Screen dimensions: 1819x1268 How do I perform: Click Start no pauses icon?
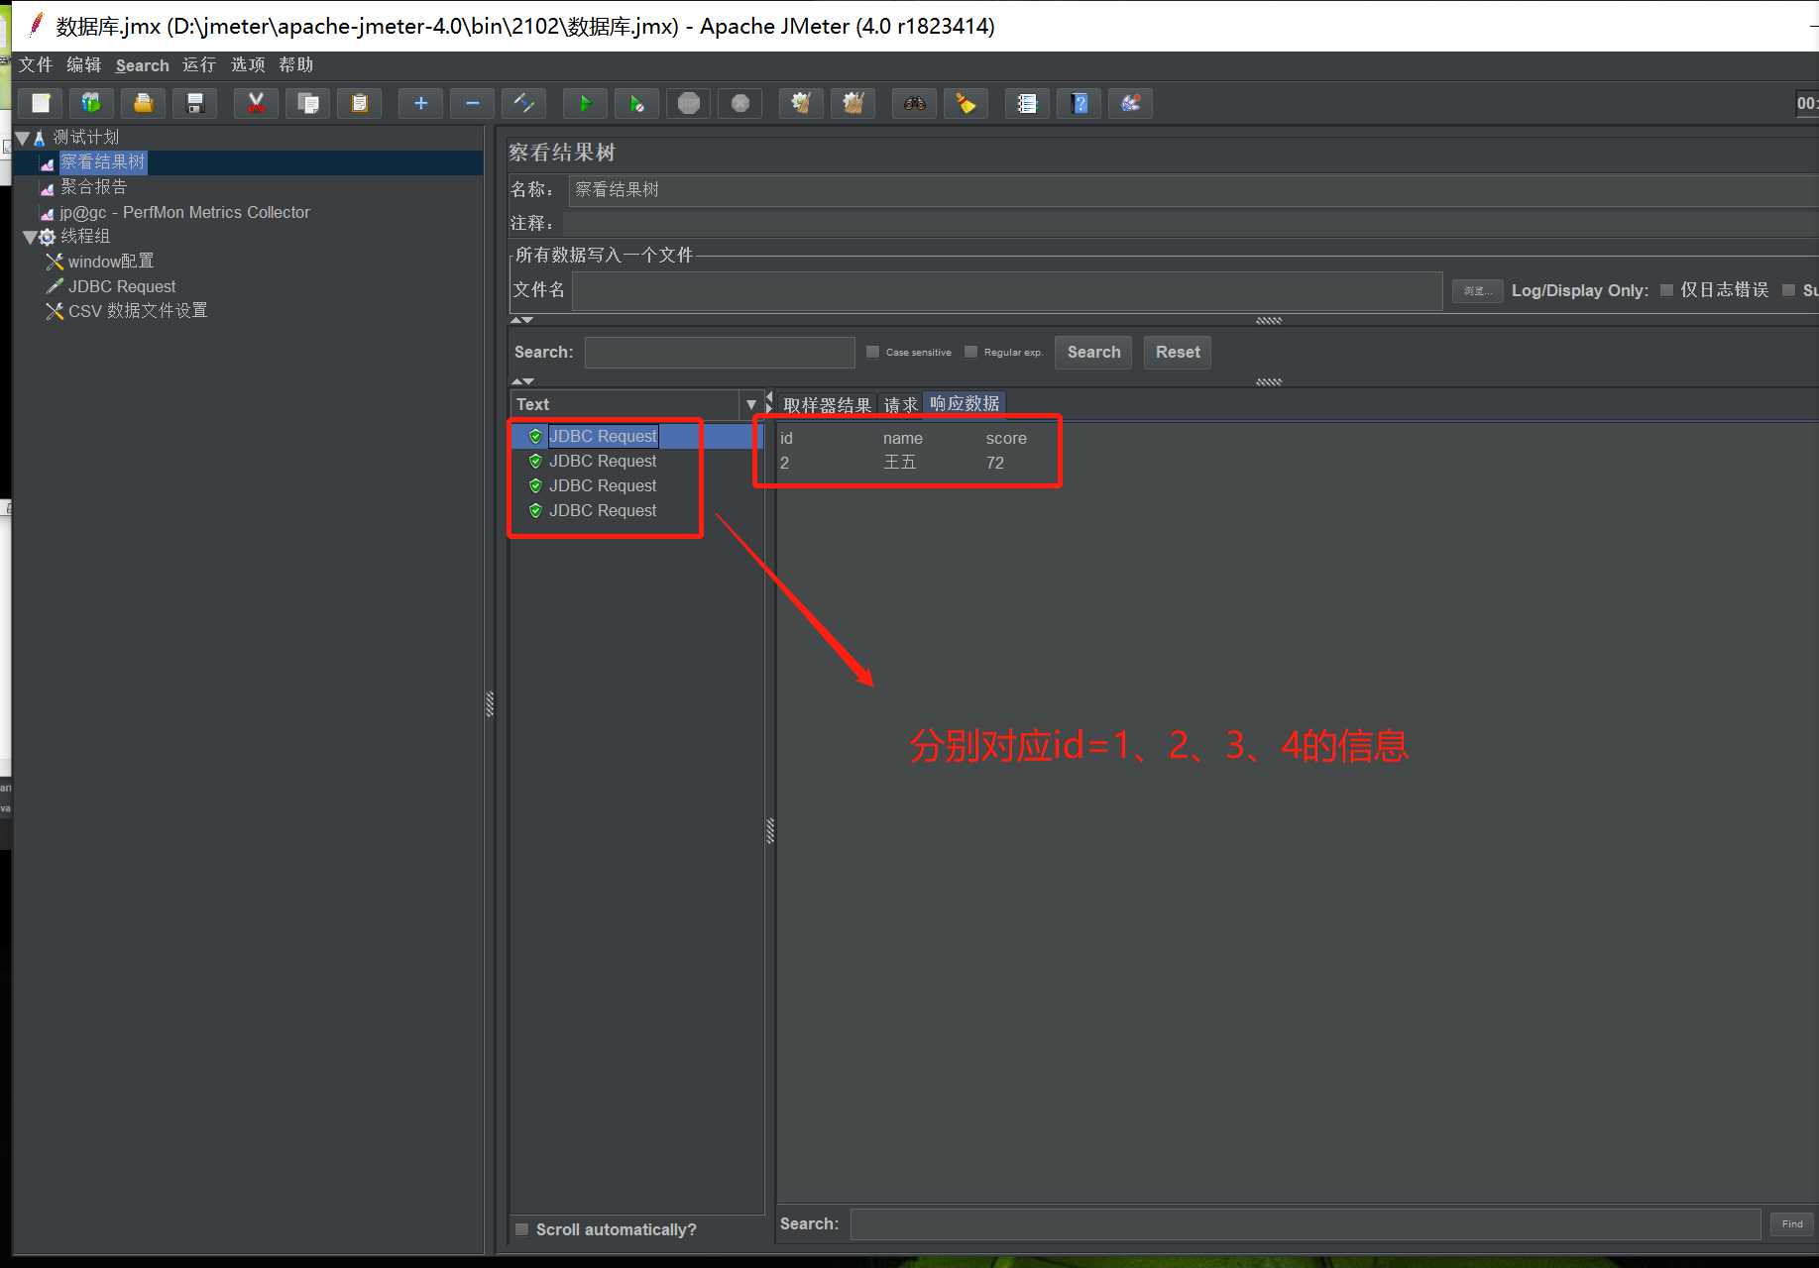pos(636,103)
